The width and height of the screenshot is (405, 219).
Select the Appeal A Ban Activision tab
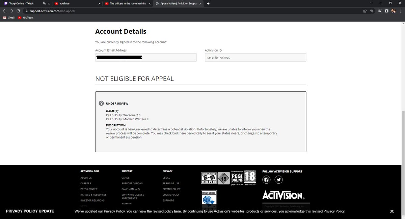coord(178,3)
